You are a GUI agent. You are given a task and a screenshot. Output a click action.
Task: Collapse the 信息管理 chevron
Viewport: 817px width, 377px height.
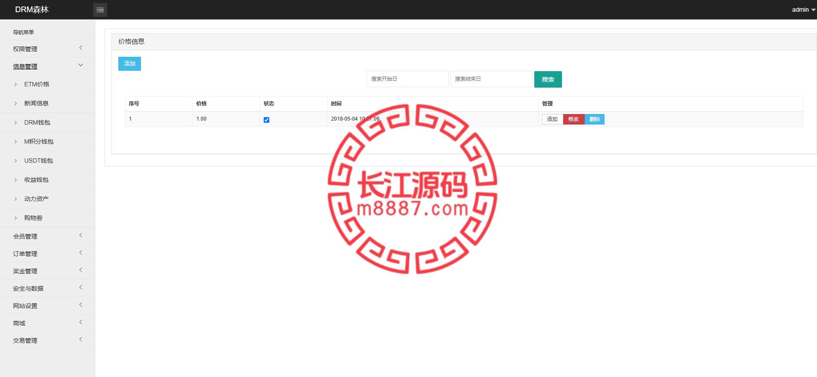pyautogui.click(x=81, y=65)
